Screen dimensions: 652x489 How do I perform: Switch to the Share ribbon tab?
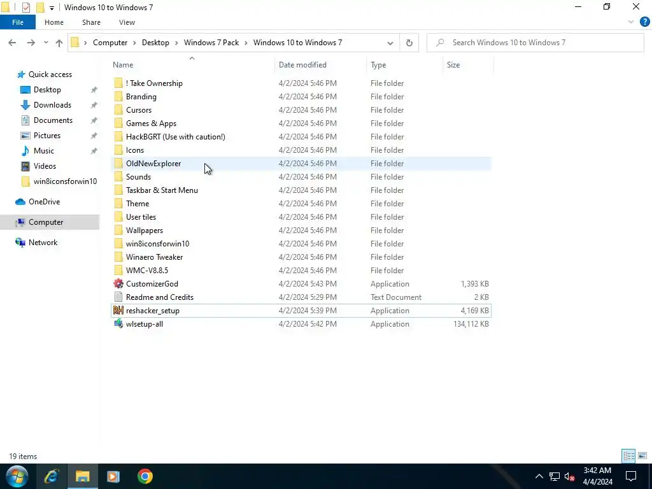91,22
